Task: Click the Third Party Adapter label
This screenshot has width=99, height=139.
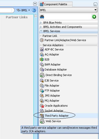Action: (x=56, y=116)
